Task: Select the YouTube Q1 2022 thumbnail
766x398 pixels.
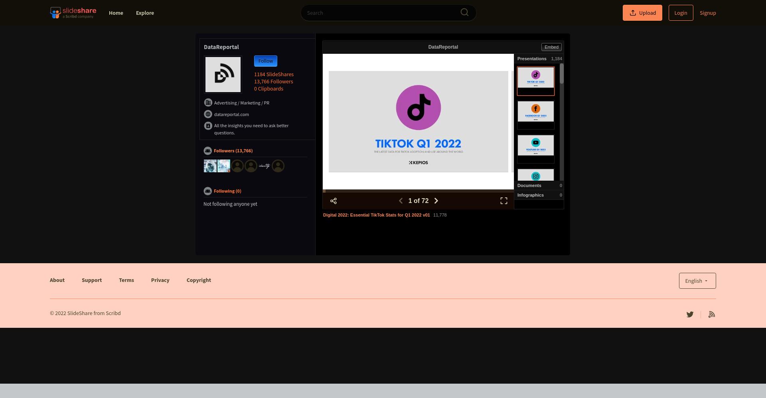Action: pyautogui.click(x=536, y=149)
